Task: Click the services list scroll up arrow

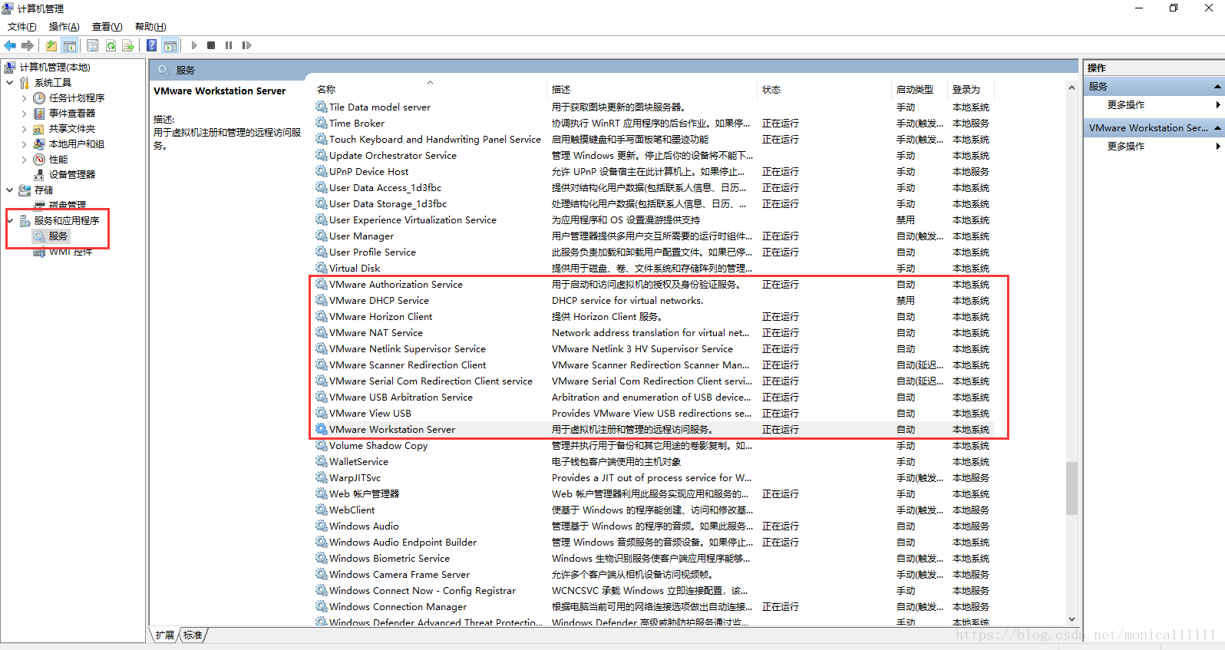Action: [x=1071, y=88]
